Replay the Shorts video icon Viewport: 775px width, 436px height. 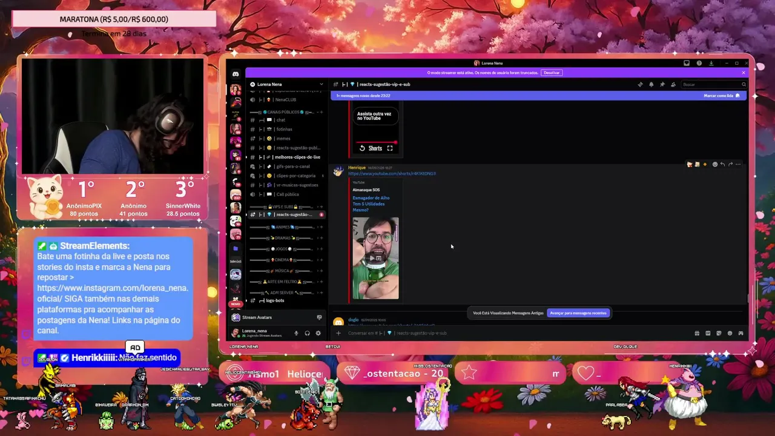pos(362,148)
